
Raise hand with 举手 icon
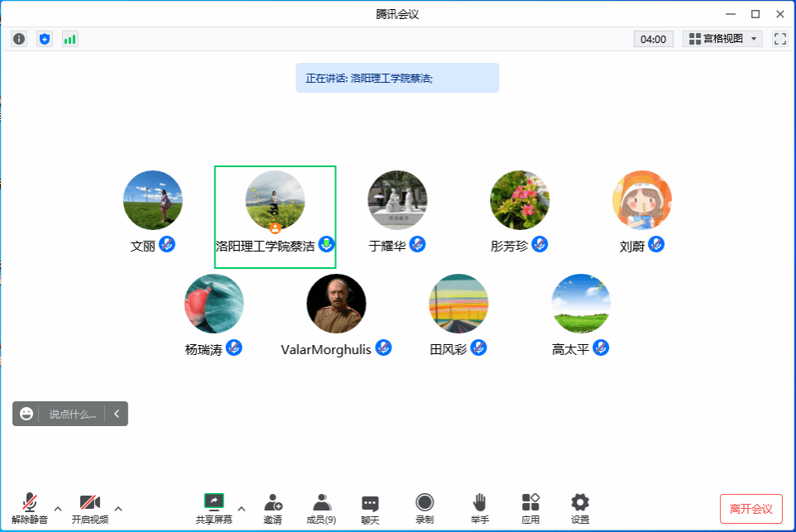coord(480,508)
